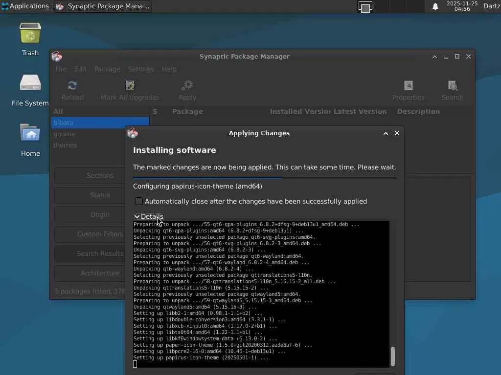Screen dimensions: 501x375
Task: Click the Search toolbar icon in Synaptic
Action: (x=453, y=85)
